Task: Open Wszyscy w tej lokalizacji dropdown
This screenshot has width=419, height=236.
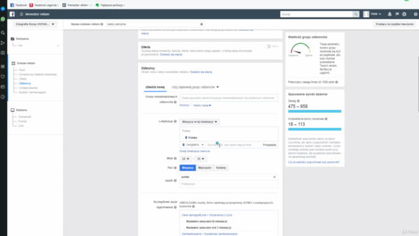Action: coord(200,122)
